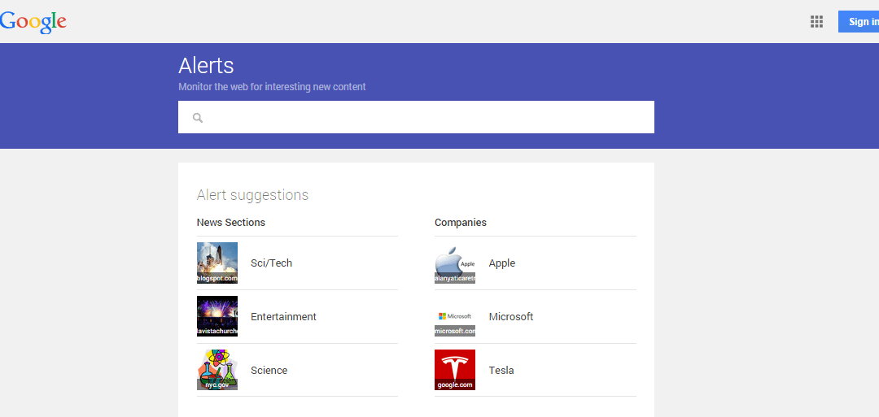The height and width of the screenshot is (417, 879).
Task: Click the Science flasks thumbnail
Action: [217, 369]
